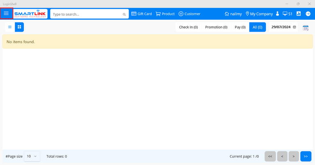The width and height of the screenshot is (315, 165).
Task: Add a new Customer
Action: [x=189, y=14]
